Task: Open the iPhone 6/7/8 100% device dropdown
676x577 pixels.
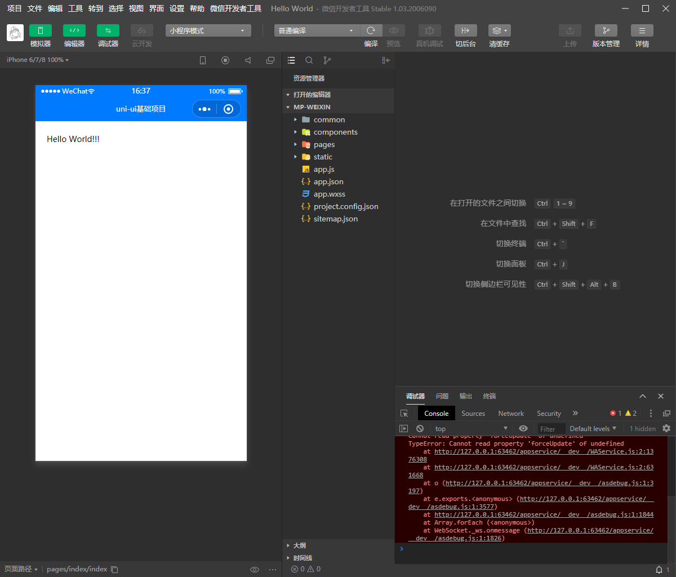Action: coord(38,60)
